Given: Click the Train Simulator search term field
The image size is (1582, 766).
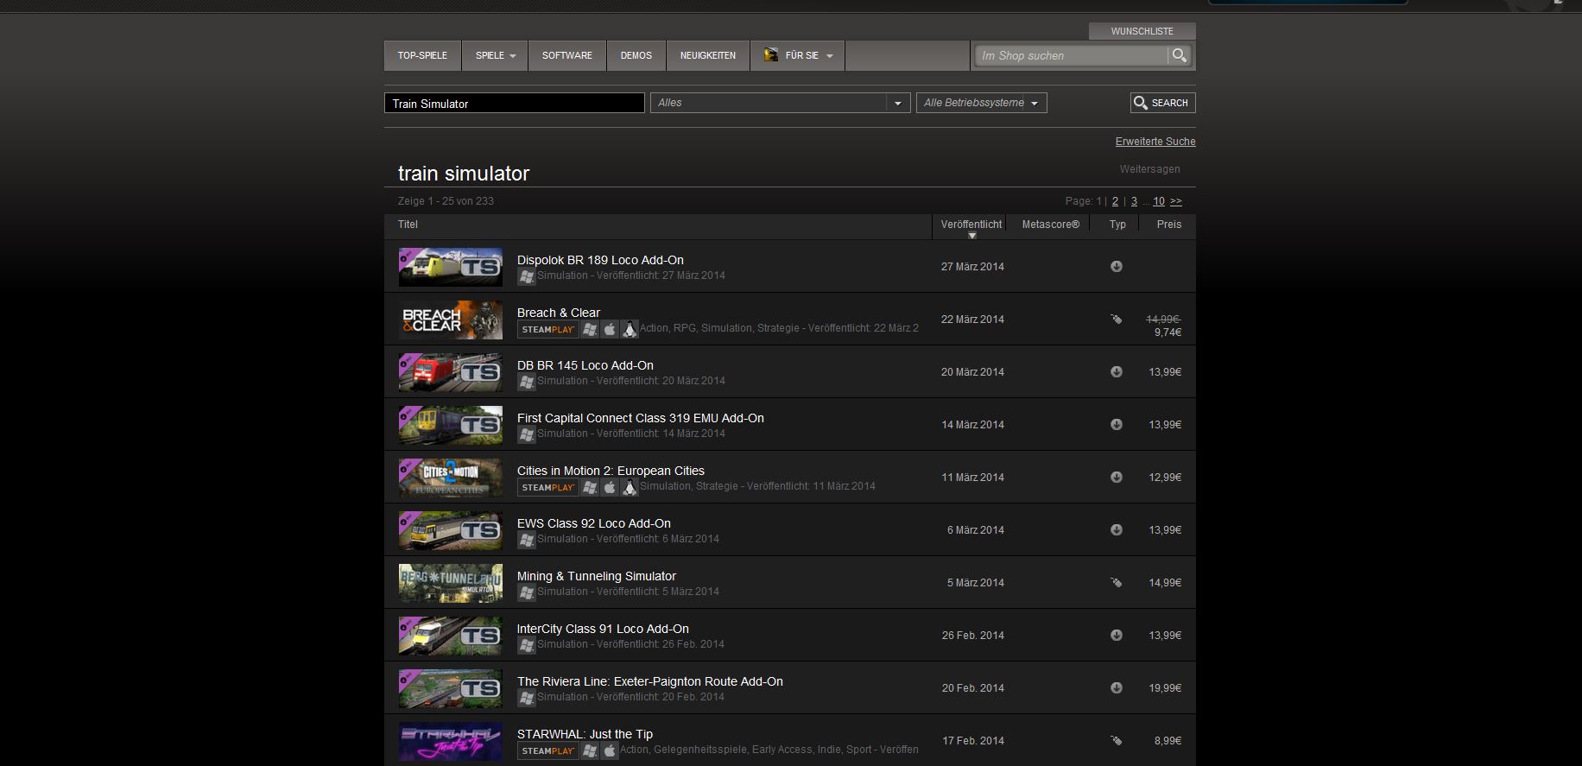Looking at the screenshot, I should coord(515,103).
